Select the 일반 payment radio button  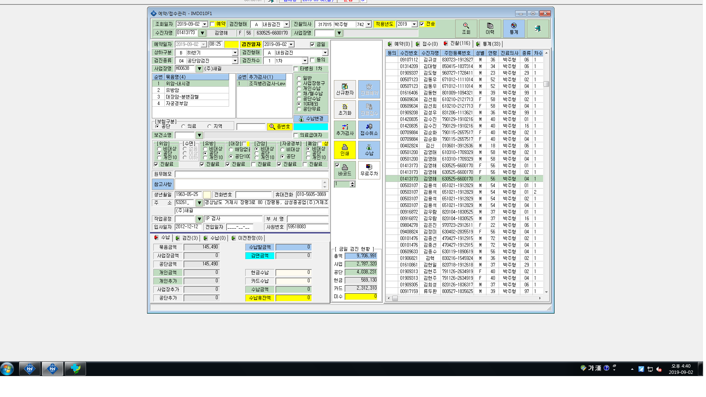pyautogui.click(x=299, y=78)
